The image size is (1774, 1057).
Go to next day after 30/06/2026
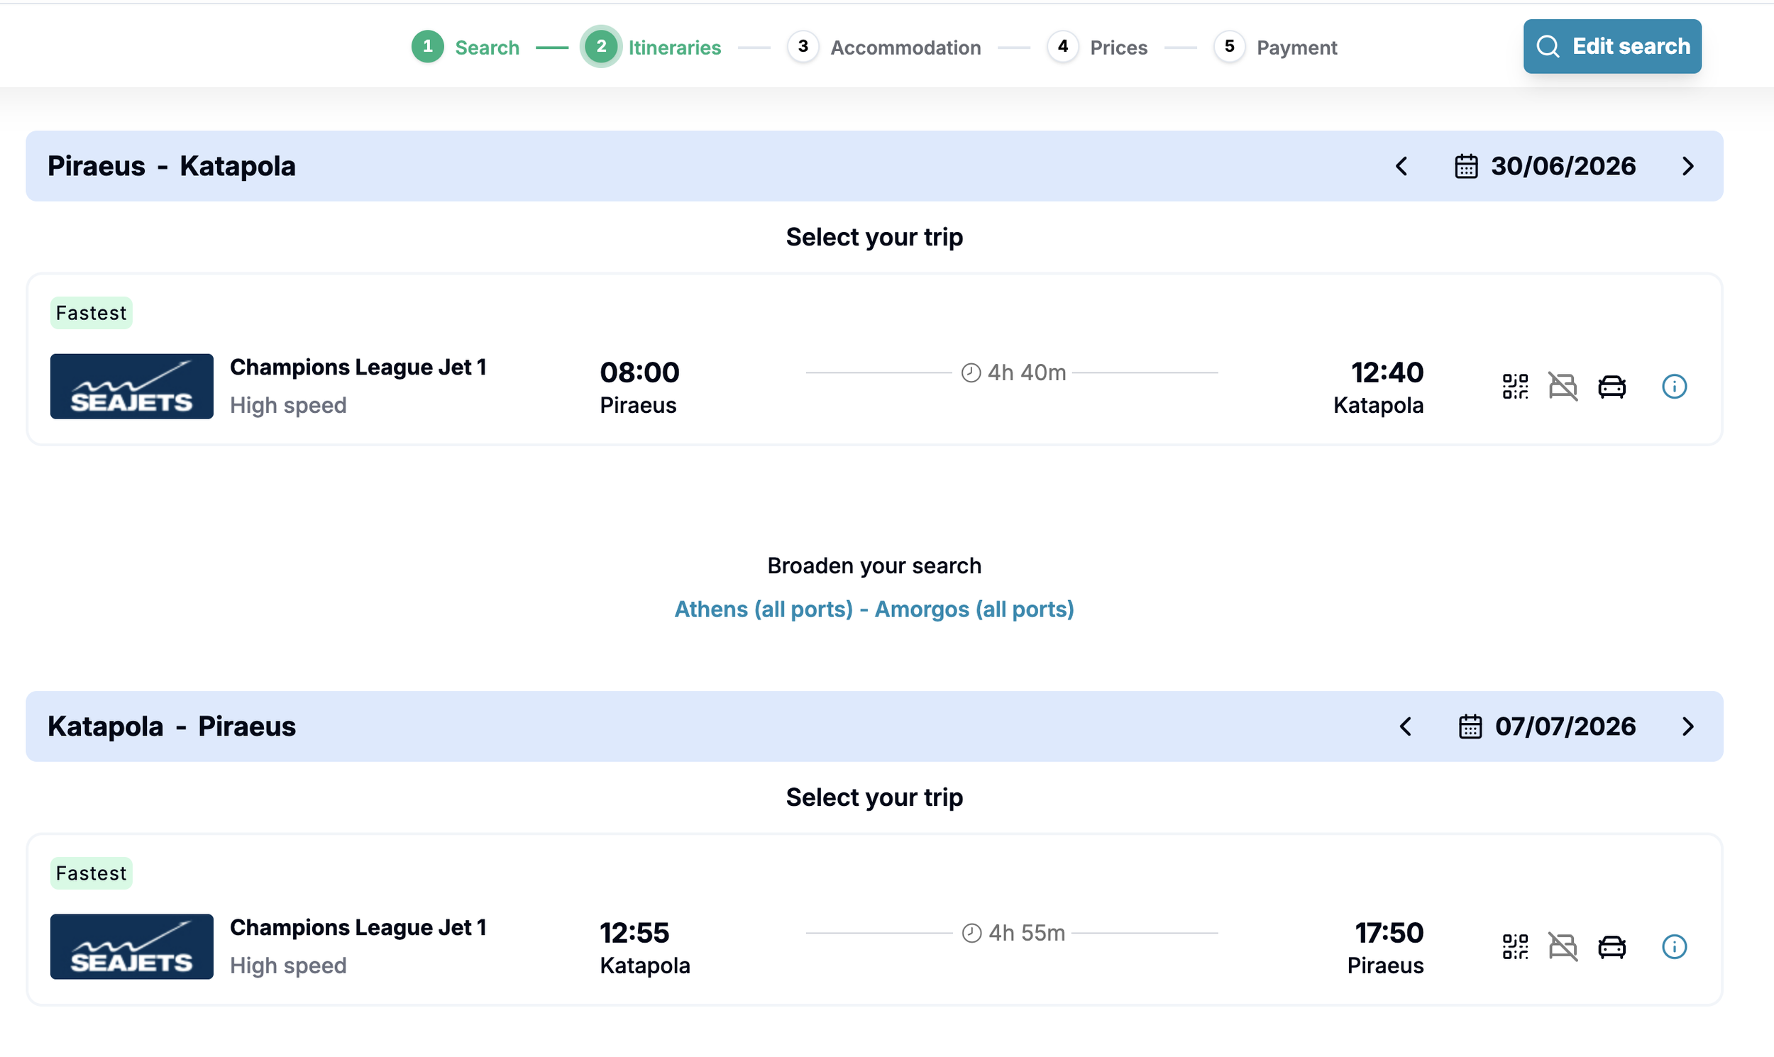click(x=1687, y=166)
